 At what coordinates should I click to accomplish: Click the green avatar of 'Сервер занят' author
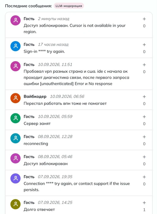pyautogui.click(x=16, y=118)
